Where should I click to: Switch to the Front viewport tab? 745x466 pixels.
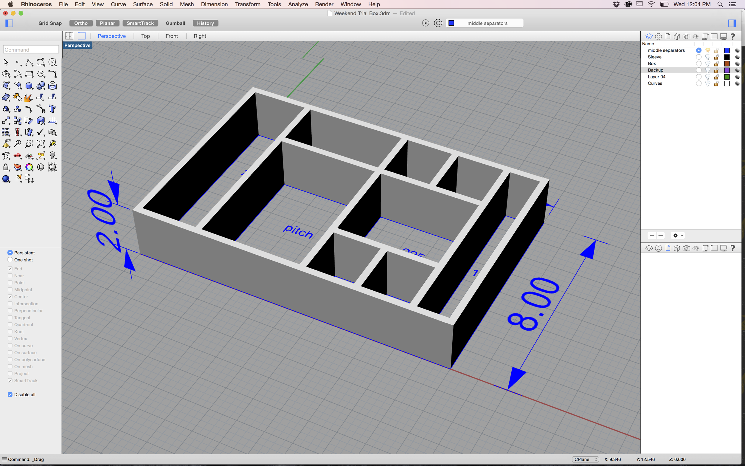pos(172,36)
